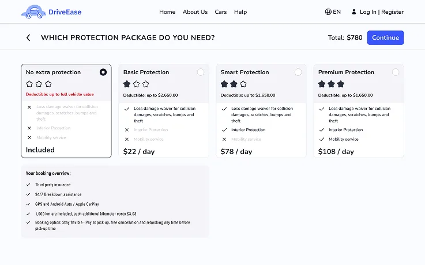
Task: Open the EN language selector
Action: tap(337, 11)
